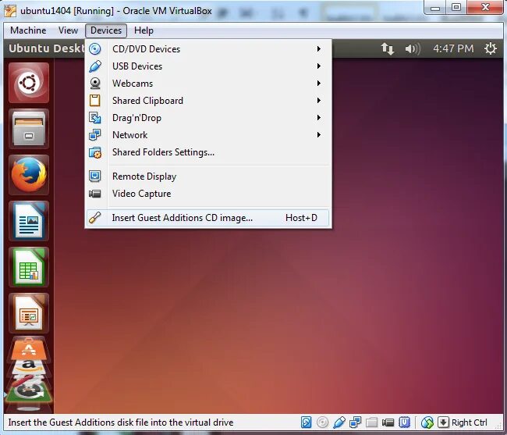Open Ubuntu Dash search from launcher
Screen dimensions: 507x435
click(29, 83)
